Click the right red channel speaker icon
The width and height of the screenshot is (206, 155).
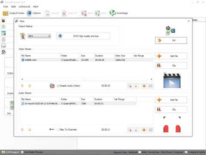pos(178,129)
